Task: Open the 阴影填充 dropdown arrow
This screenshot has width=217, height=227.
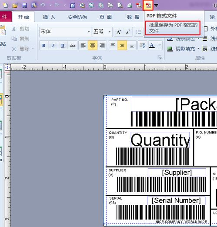Action: coord(198,48)
